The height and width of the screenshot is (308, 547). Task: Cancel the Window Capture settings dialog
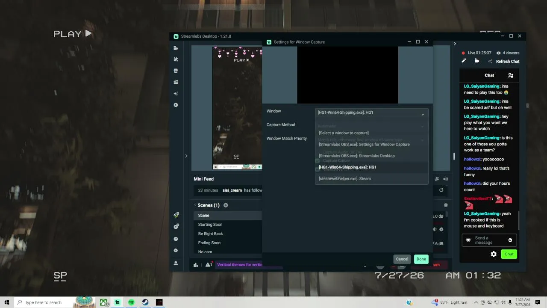[402, 259]
